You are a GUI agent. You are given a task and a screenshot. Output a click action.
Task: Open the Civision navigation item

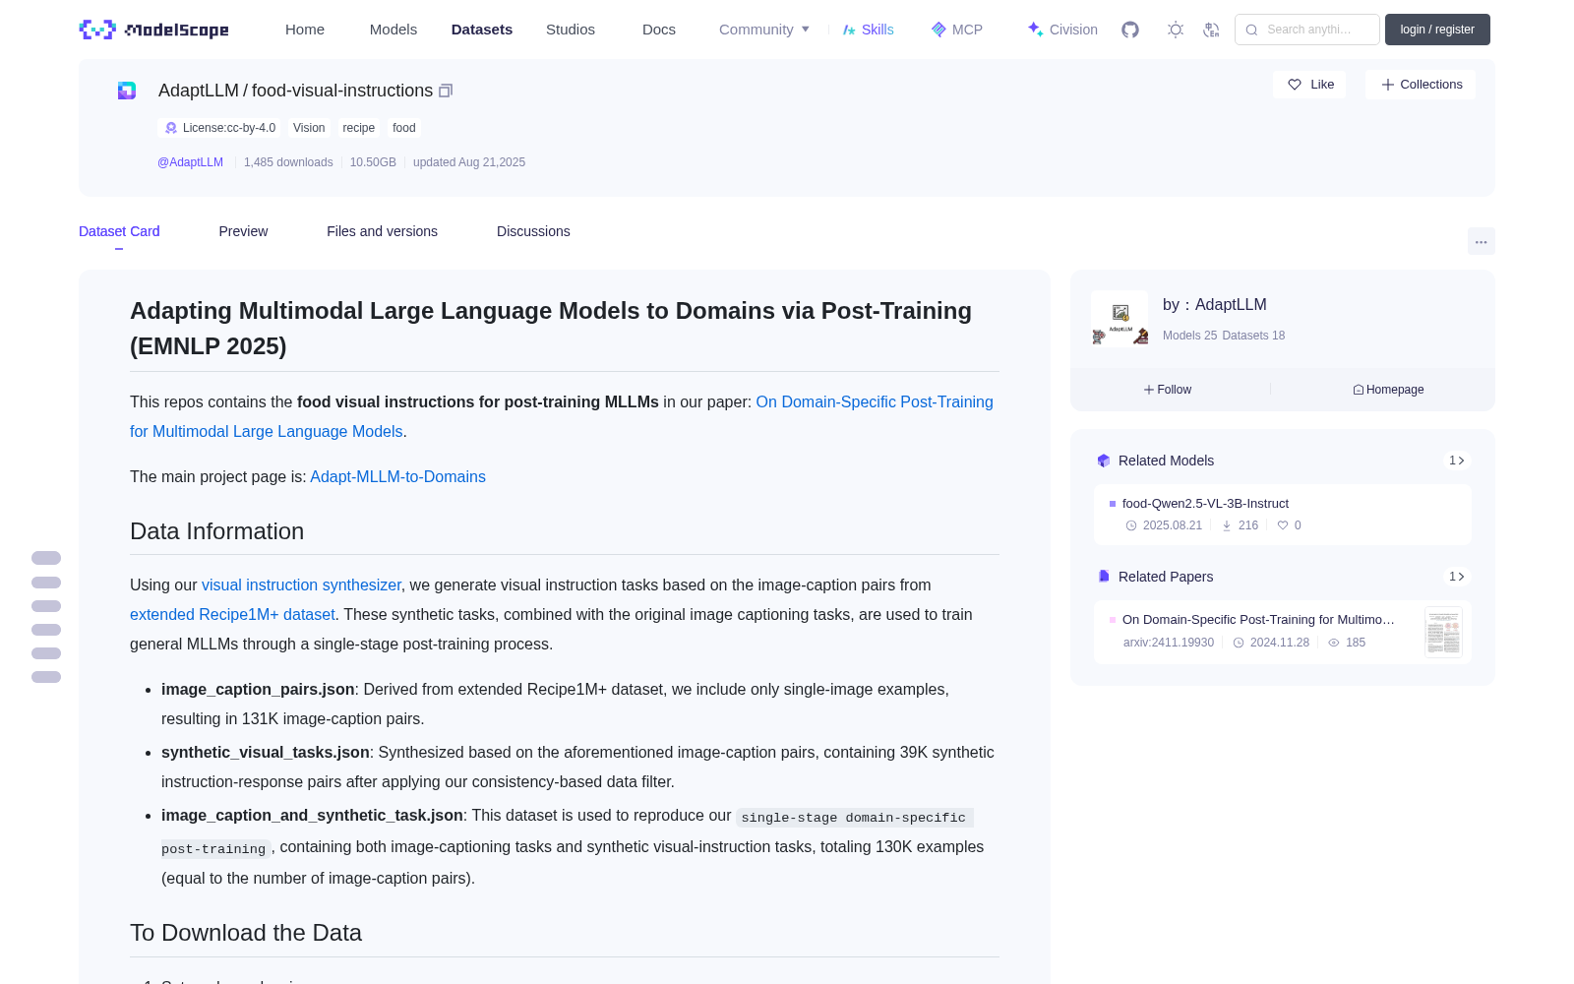(x=1062, y=30)
